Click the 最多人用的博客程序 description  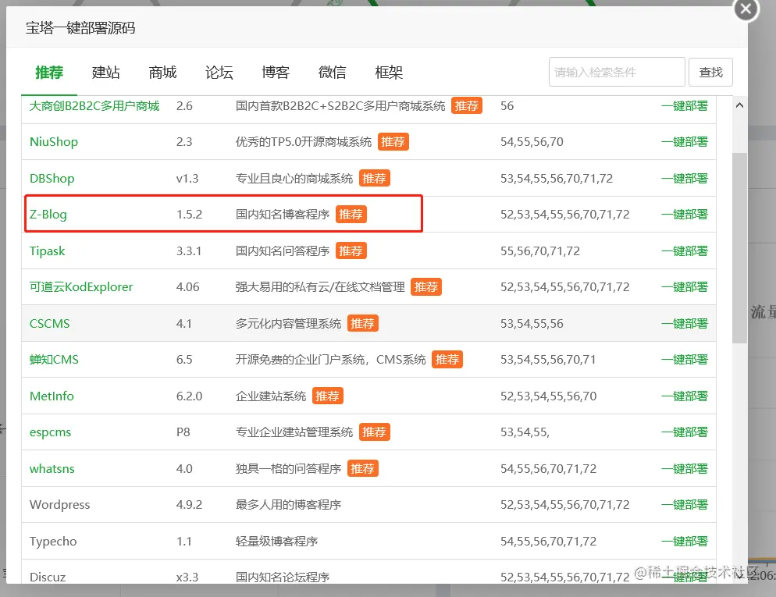(x=288, y=504)
